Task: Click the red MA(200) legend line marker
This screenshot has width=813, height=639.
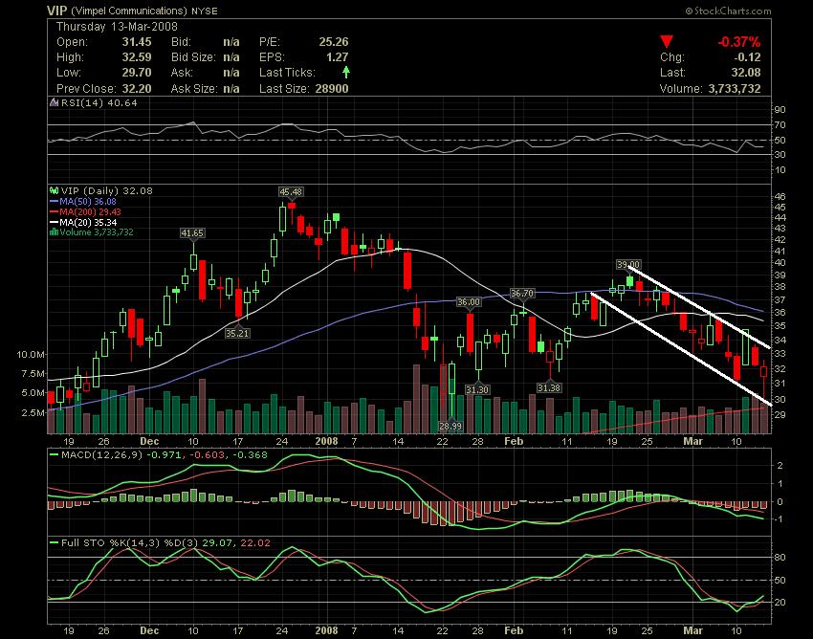Action: (x=54, y=211)
